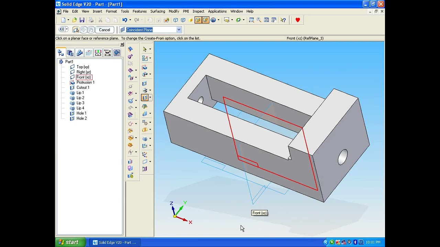Create a new document with the New icon
The width and height of the screenshot is (440, 247).
coord(63,20)
